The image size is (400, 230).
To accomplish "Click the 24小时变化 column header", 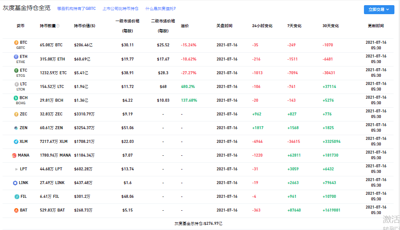I will (262, 26).
